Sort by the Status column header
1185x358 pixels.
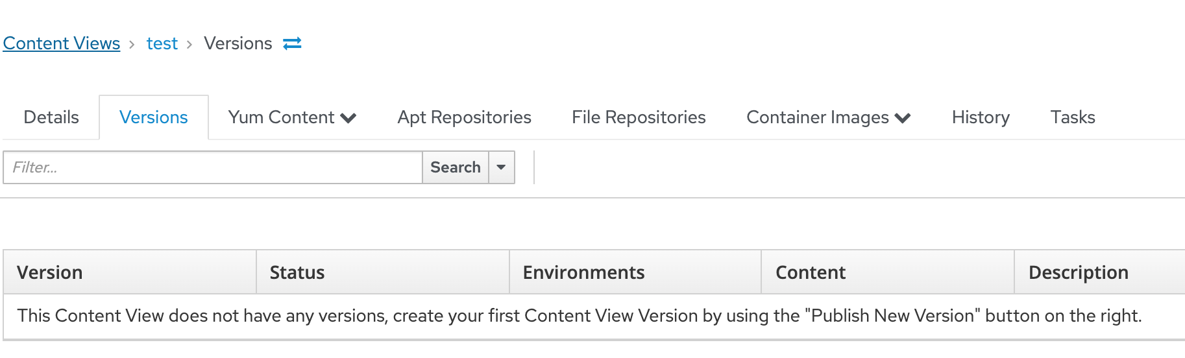click(383, 272)
